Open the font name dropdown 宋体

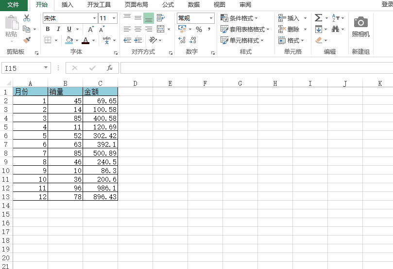(95, 18)
